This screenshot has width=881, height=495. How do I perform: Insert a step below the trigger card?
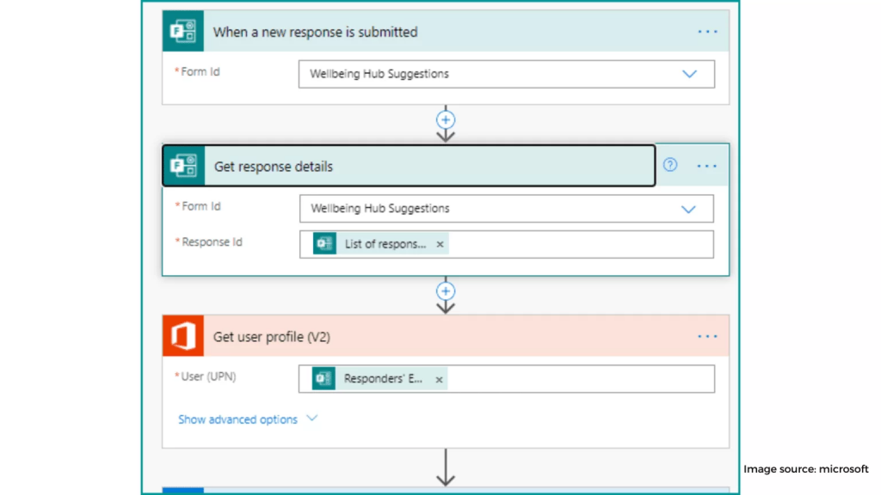pos(446,119)
